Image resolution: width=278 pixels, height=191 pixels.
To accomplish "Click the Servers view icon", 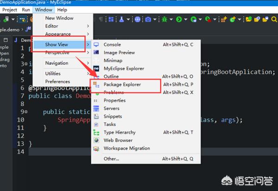I will (96, 109).
